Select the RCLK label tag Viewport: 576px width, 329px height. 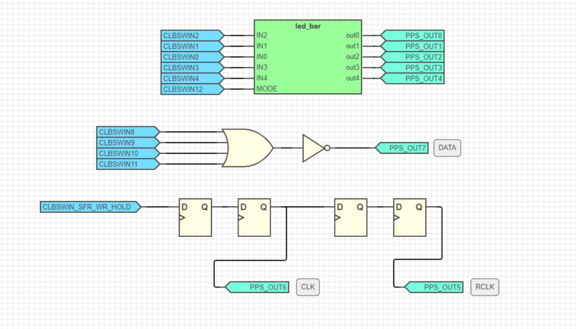484,286
